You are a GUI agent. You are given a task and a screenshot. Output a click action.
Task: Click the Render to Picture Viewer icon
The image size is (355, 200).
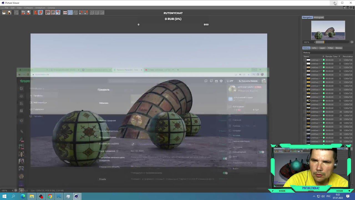(x=23, y=12)
